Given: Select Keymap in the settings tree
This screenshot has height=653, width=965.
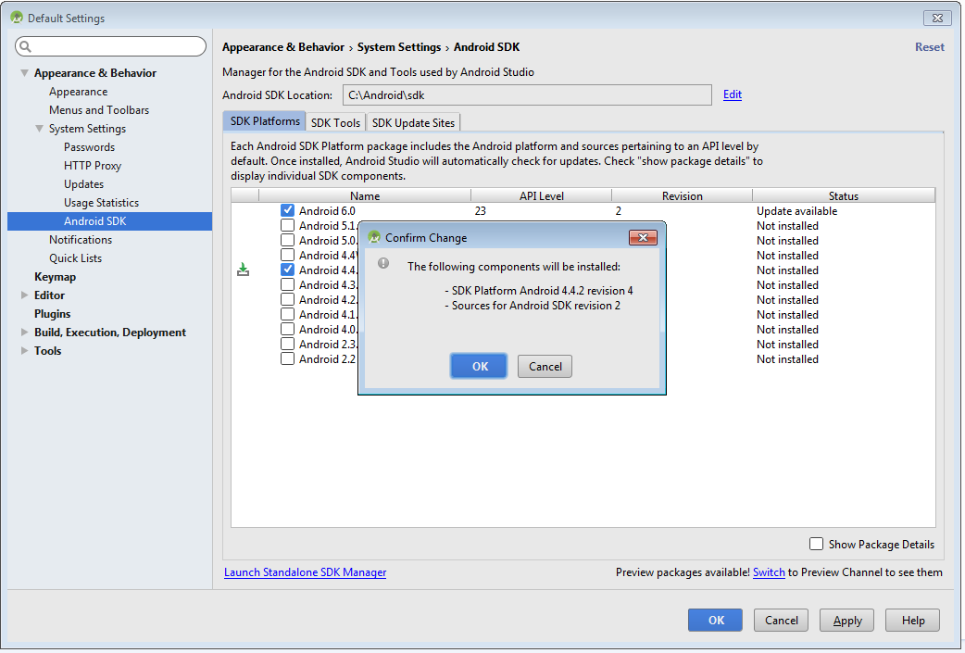Looking at the screenshot, I should click(55, 276).
